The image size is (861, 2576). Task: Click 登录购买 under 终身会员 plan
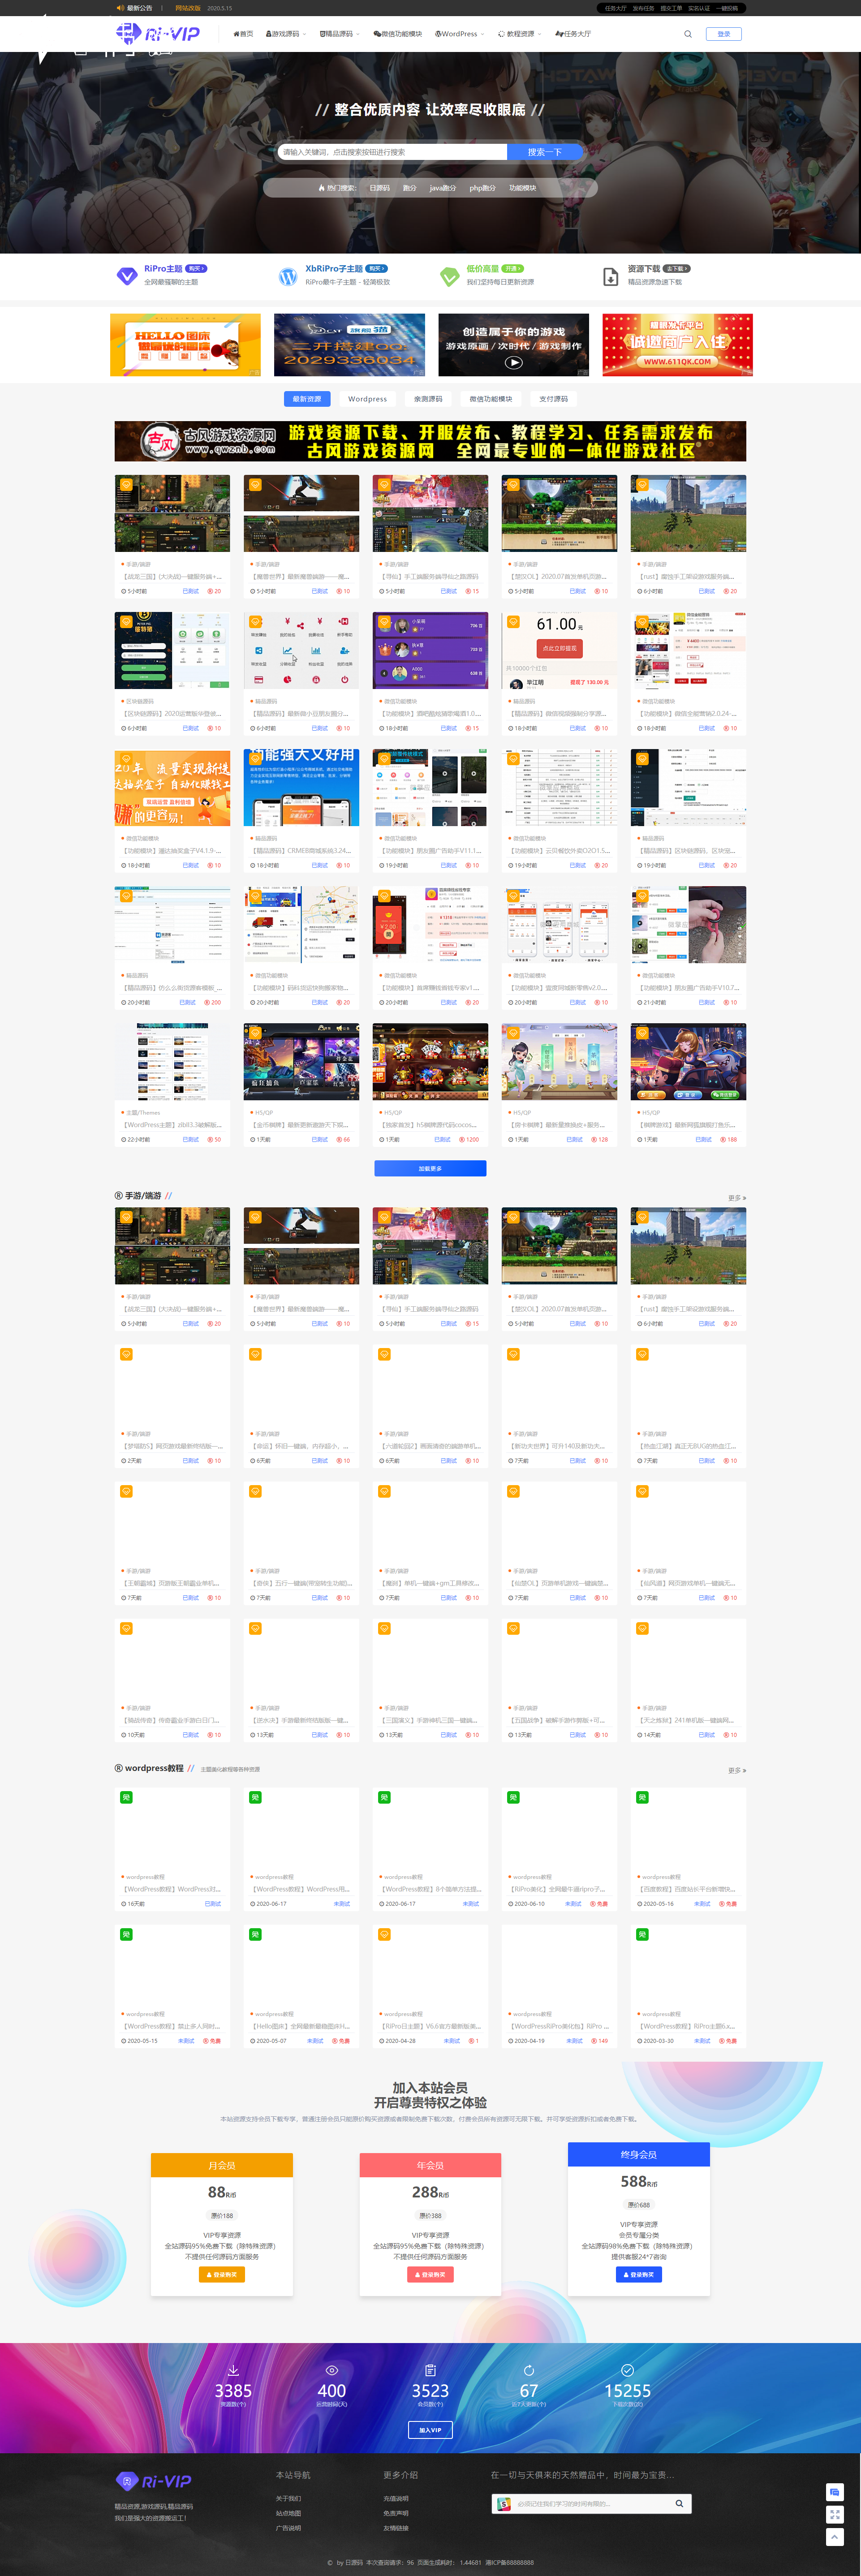pyautogui.click(x=639, y=2274)
